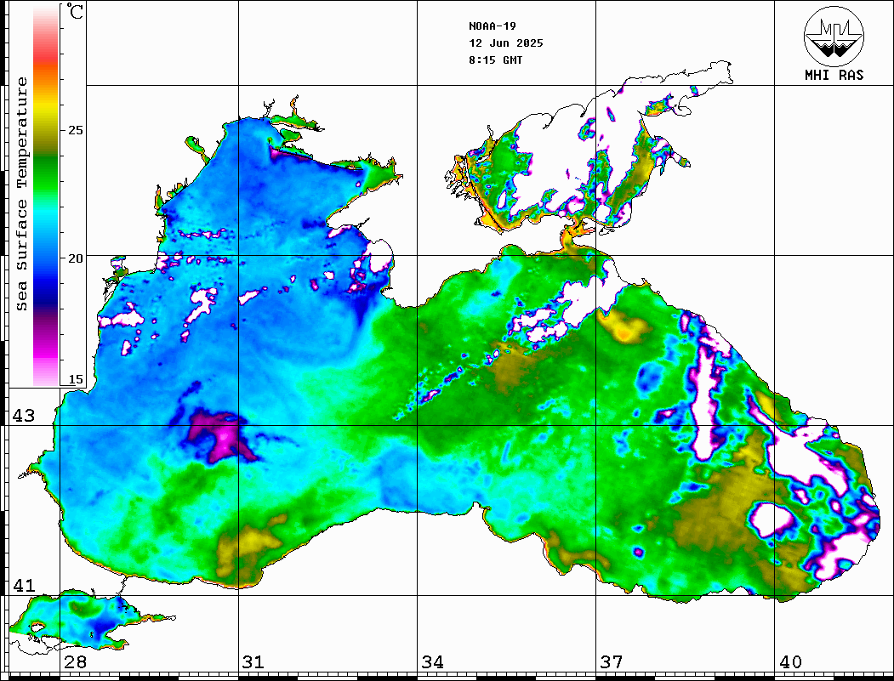This screenshot has width=894, height=681.
Task: Click the longitude 31 label
Action: 253,662
